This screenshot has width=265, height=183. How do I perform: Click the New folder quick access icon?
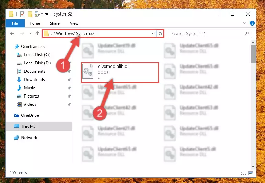(x=30, y=14)
